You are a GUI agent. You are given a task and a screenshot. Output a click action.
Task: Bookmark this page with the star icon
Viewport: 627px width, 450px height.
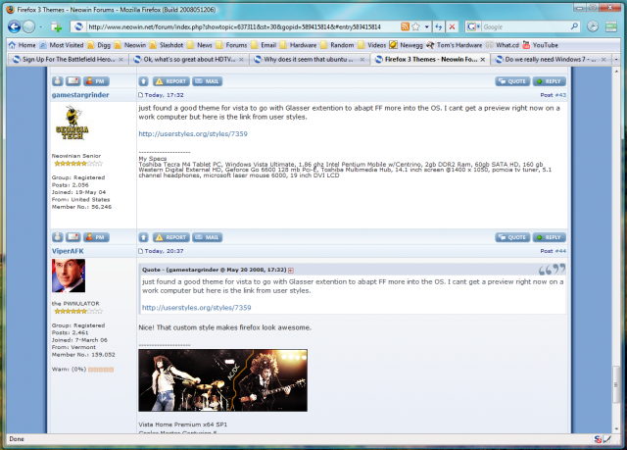click(415, 26)
